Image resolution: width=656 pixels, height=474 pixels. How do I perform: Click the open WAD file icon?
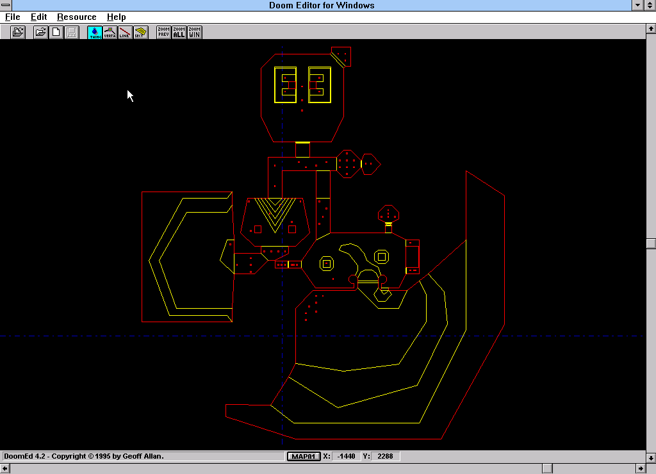pos(18,32)
